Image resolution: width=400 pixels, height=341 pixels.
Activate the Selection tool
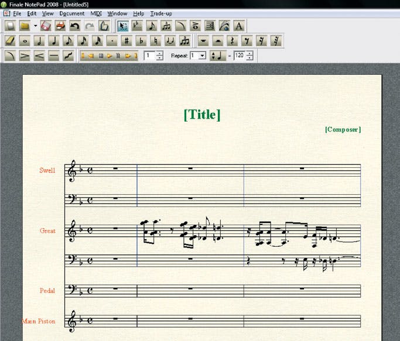tap(123, 26)
